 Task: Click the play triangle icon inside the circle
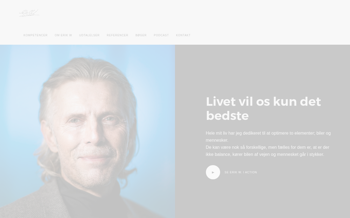coord(213,172)
